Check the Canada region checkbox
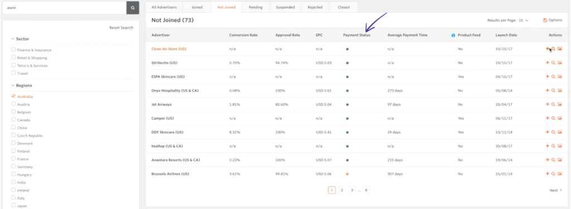Viewport: 571px width, 209px height. 13,120
